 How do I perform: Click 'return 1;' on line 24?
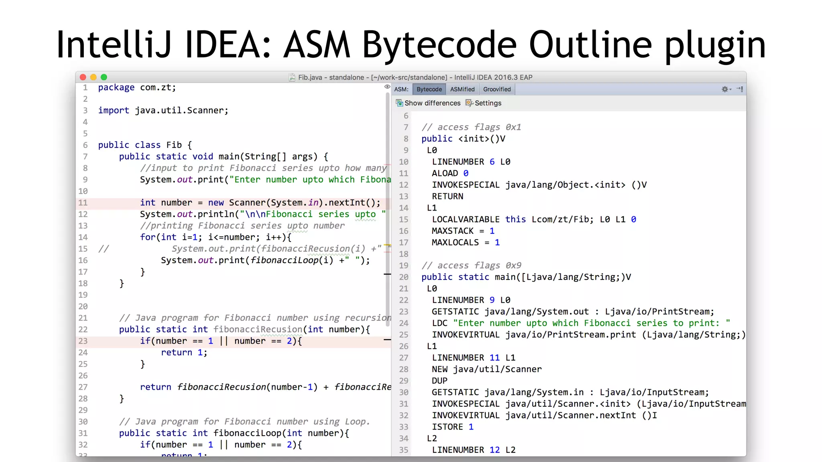pyautogui.click(x=184, y=353)
